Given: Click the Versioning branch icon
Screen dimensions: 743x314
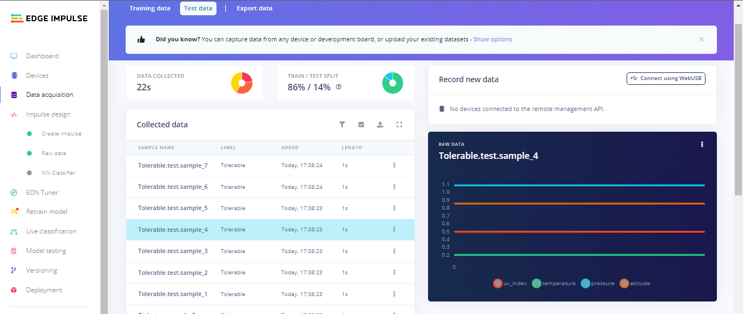Looking at the screenshot, I should (14, 270).
